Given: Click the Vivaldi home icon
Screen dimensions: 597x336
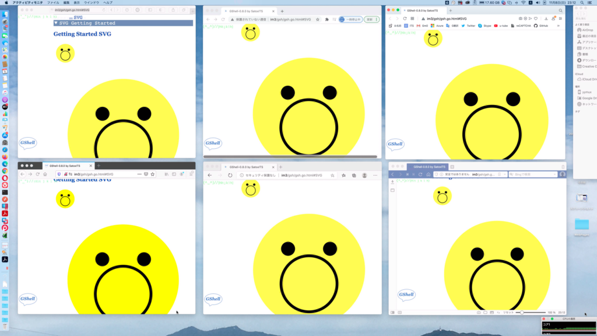Looking at the screenshot, I should pyautogui.click(x=429, y=174).
